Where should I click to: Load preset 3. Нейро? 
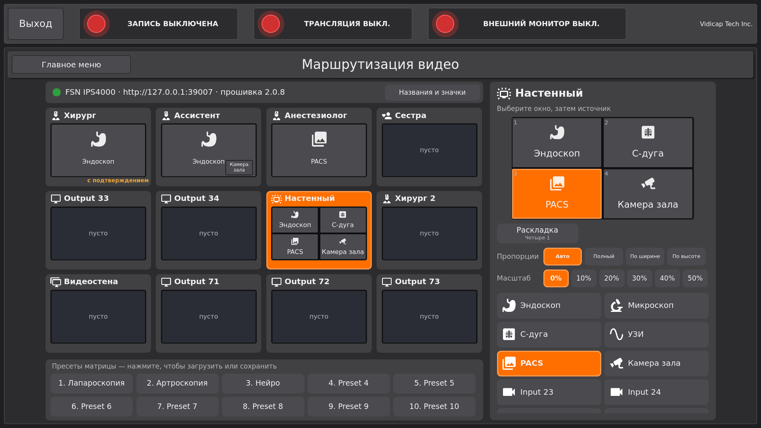tap(263, 384)
